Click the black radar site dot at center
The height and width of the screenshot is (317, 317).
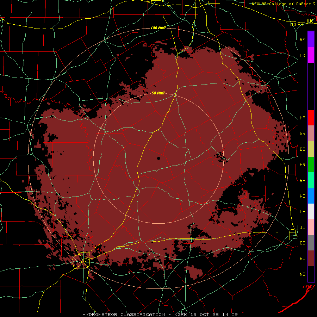pyautogui.click(x=158, y=158)
